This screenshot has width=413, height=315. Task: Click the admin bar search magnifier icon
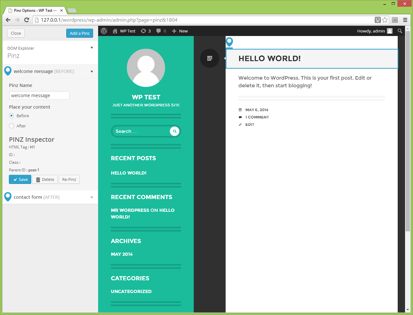coord(400,31)
